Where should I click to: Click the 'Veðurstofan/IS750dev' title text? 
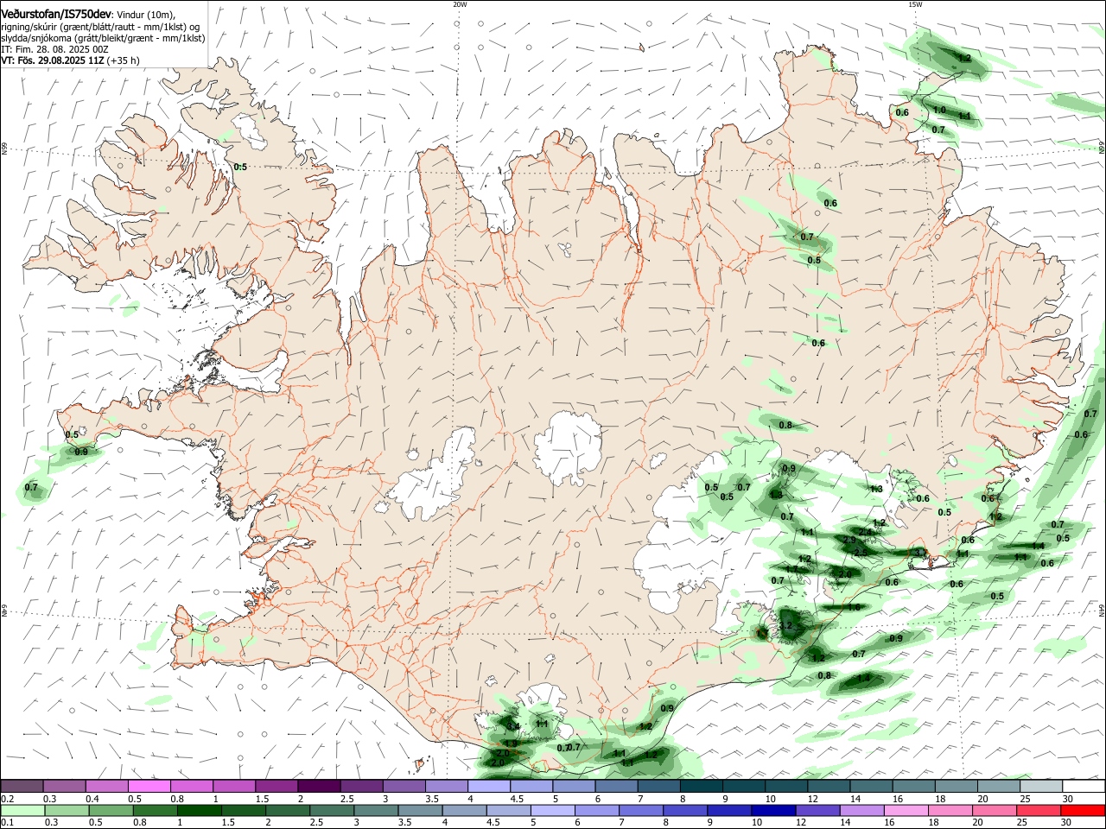56,15
